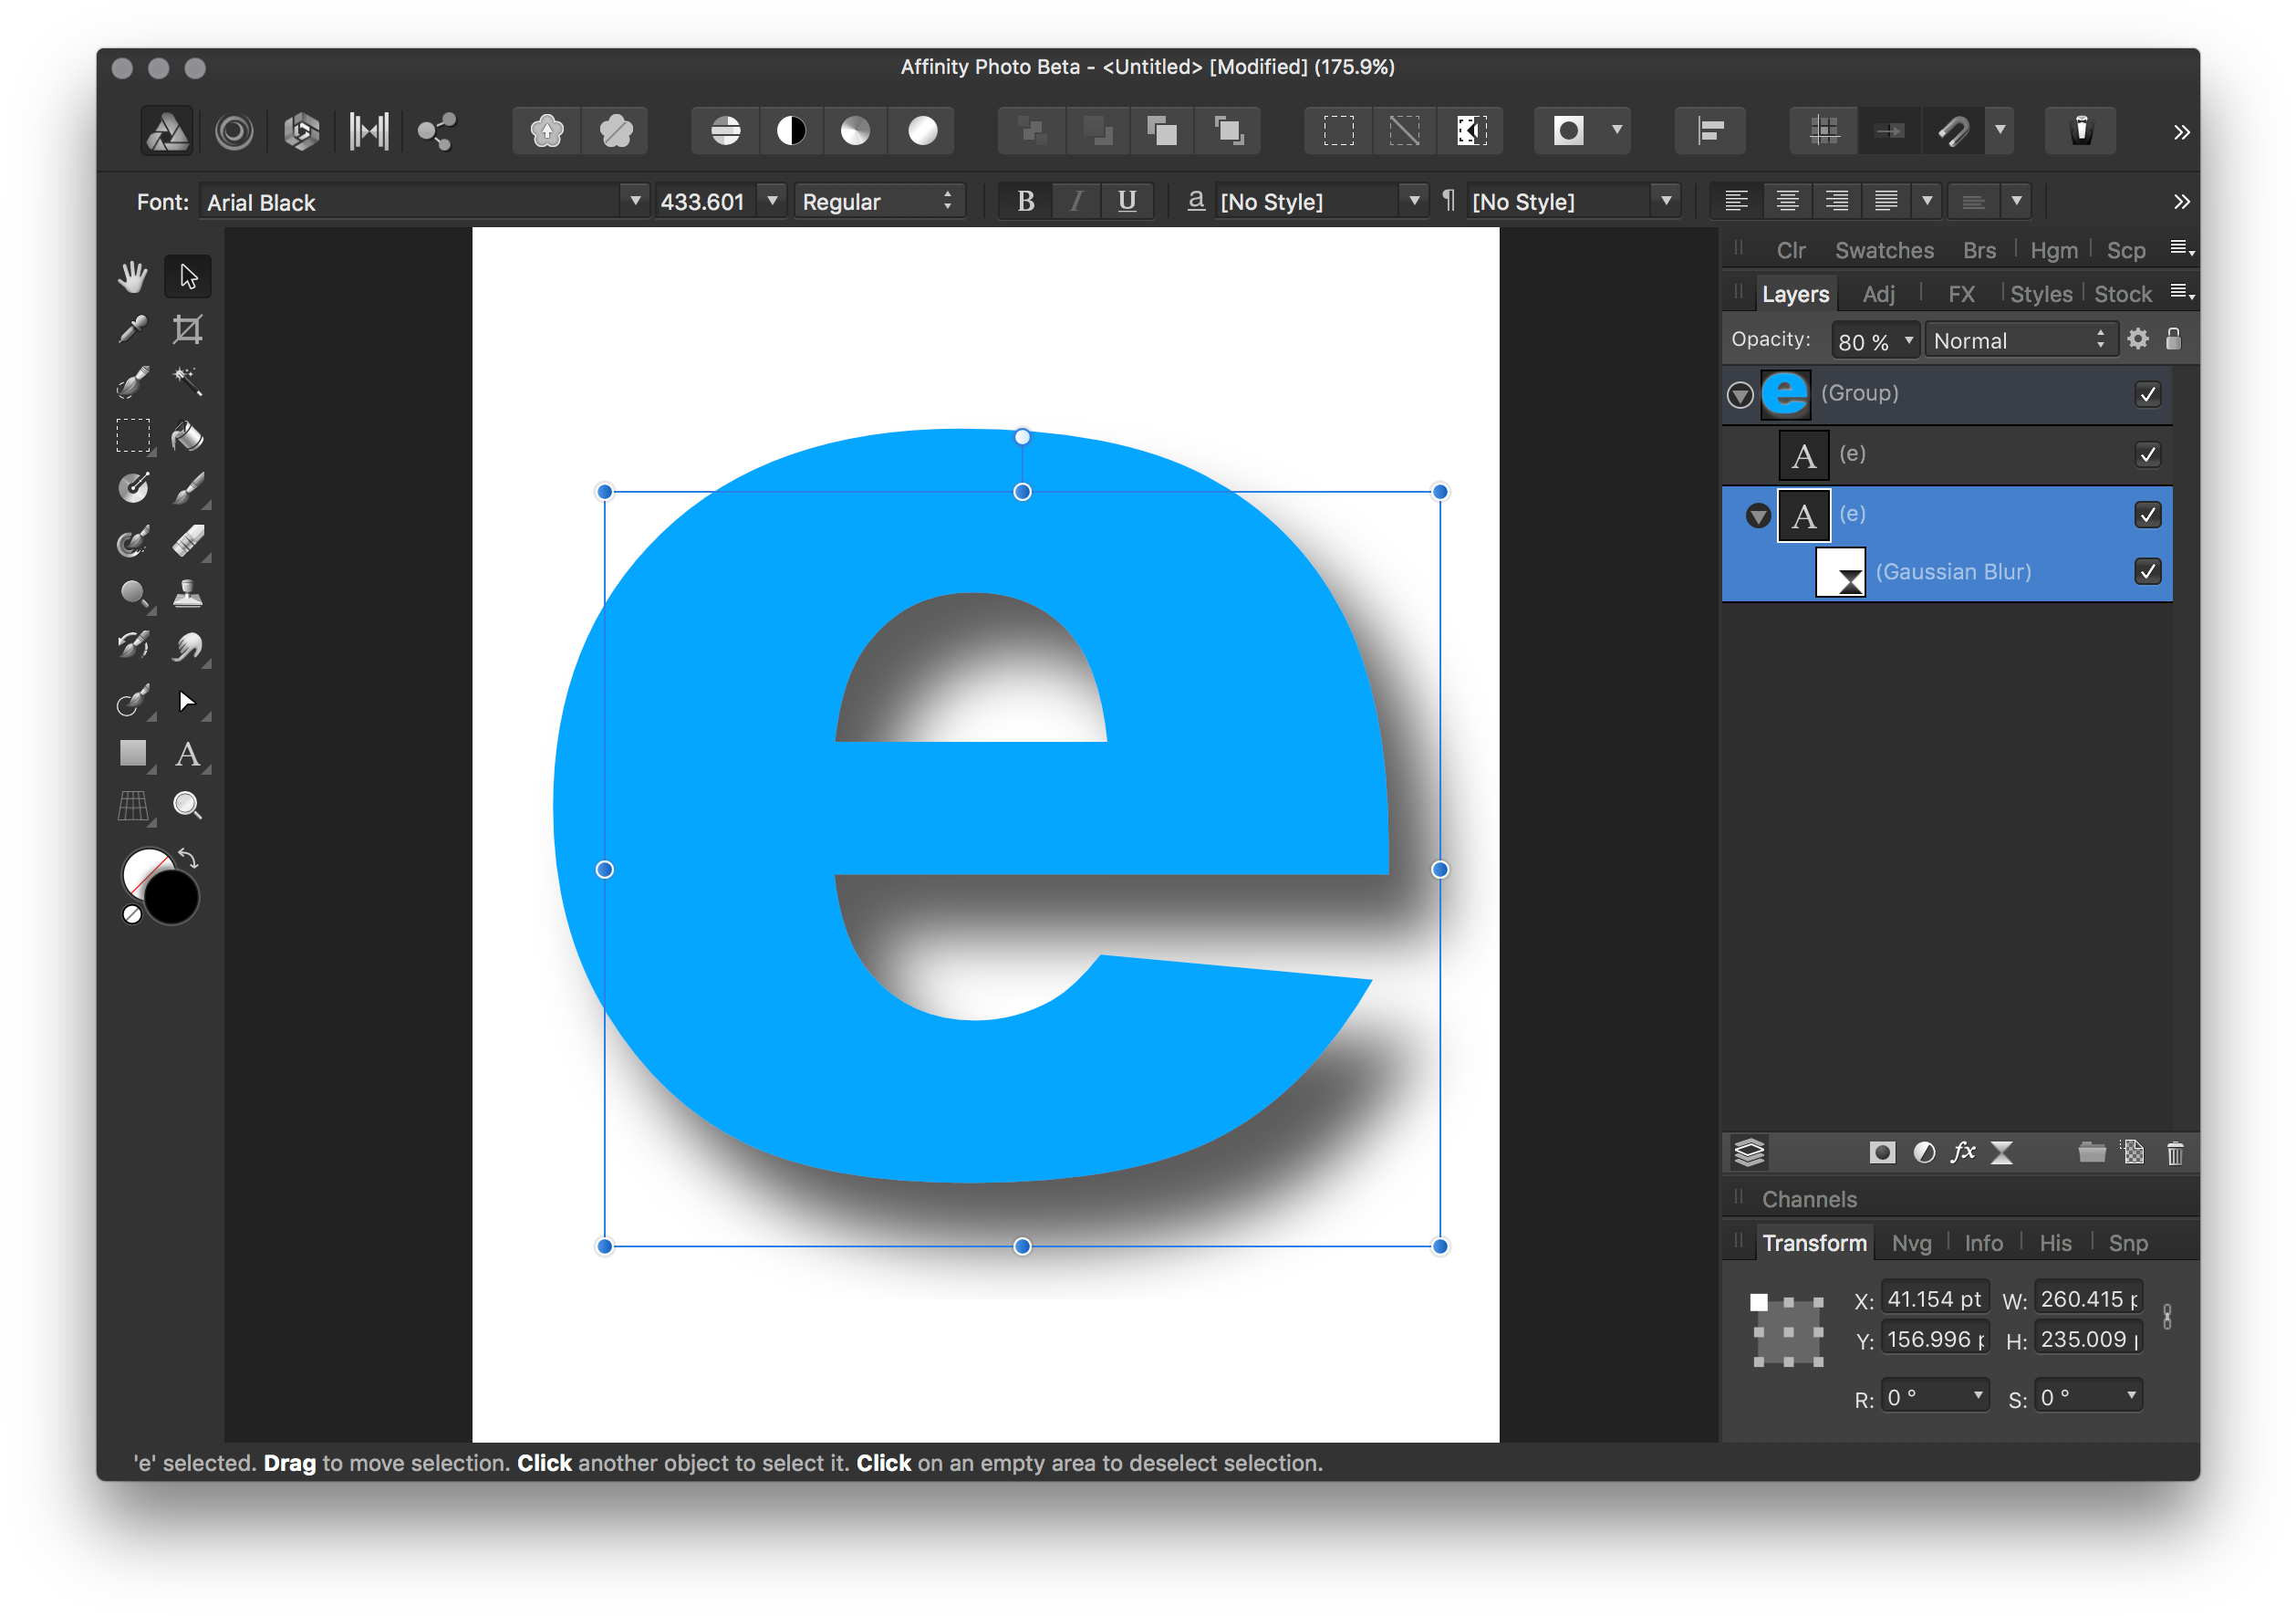Viewport: 2296px width, 1616px height.
Task: Select the Artistic Text tool
Action: click(x=187, y=754)
